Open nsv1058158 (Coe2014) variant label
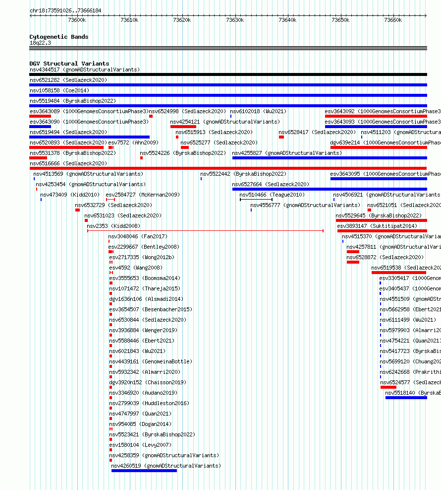 tap(59, 90)
